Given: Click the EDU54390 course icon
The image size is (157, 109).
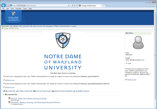Looking at the screenshot, I should click(x=10, y=102).
